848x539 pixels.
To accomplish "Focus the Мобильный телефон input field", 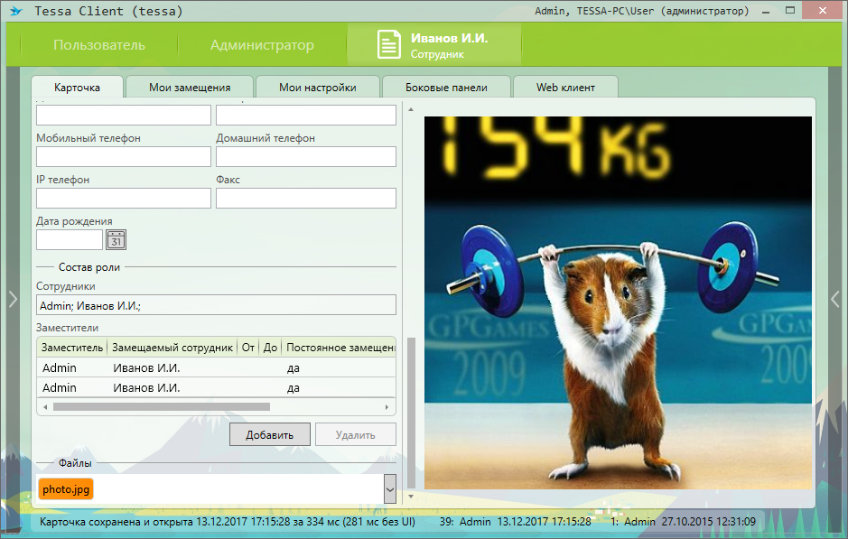I will pyautogui.click(x=124, y=157).
